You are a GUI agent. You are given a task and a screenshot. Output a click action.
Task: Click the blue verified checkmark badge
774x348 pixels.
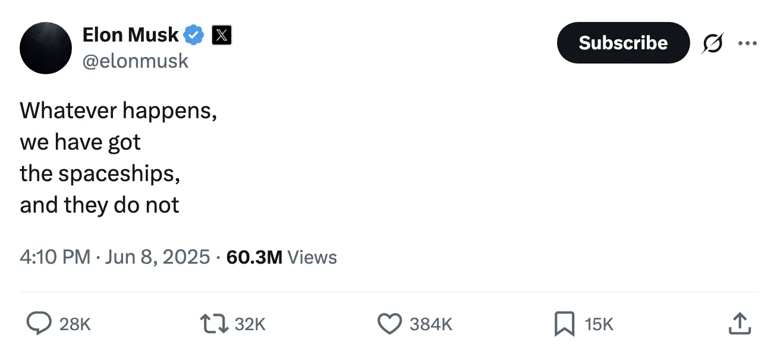pyautogui.click(x=193, y=36)
